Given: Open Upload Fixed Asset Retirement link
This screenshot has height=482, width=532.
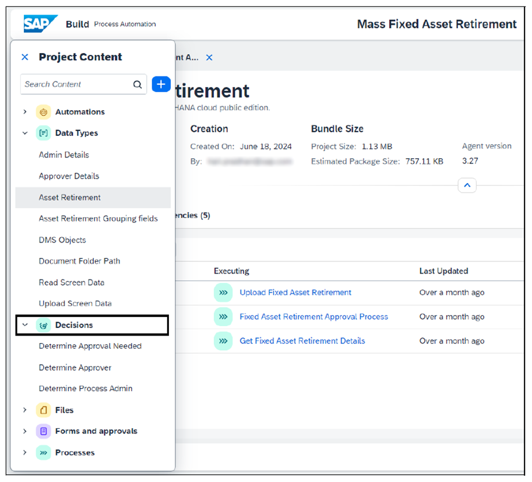Looking at the screenshot, I should click(x=295, y=292).
